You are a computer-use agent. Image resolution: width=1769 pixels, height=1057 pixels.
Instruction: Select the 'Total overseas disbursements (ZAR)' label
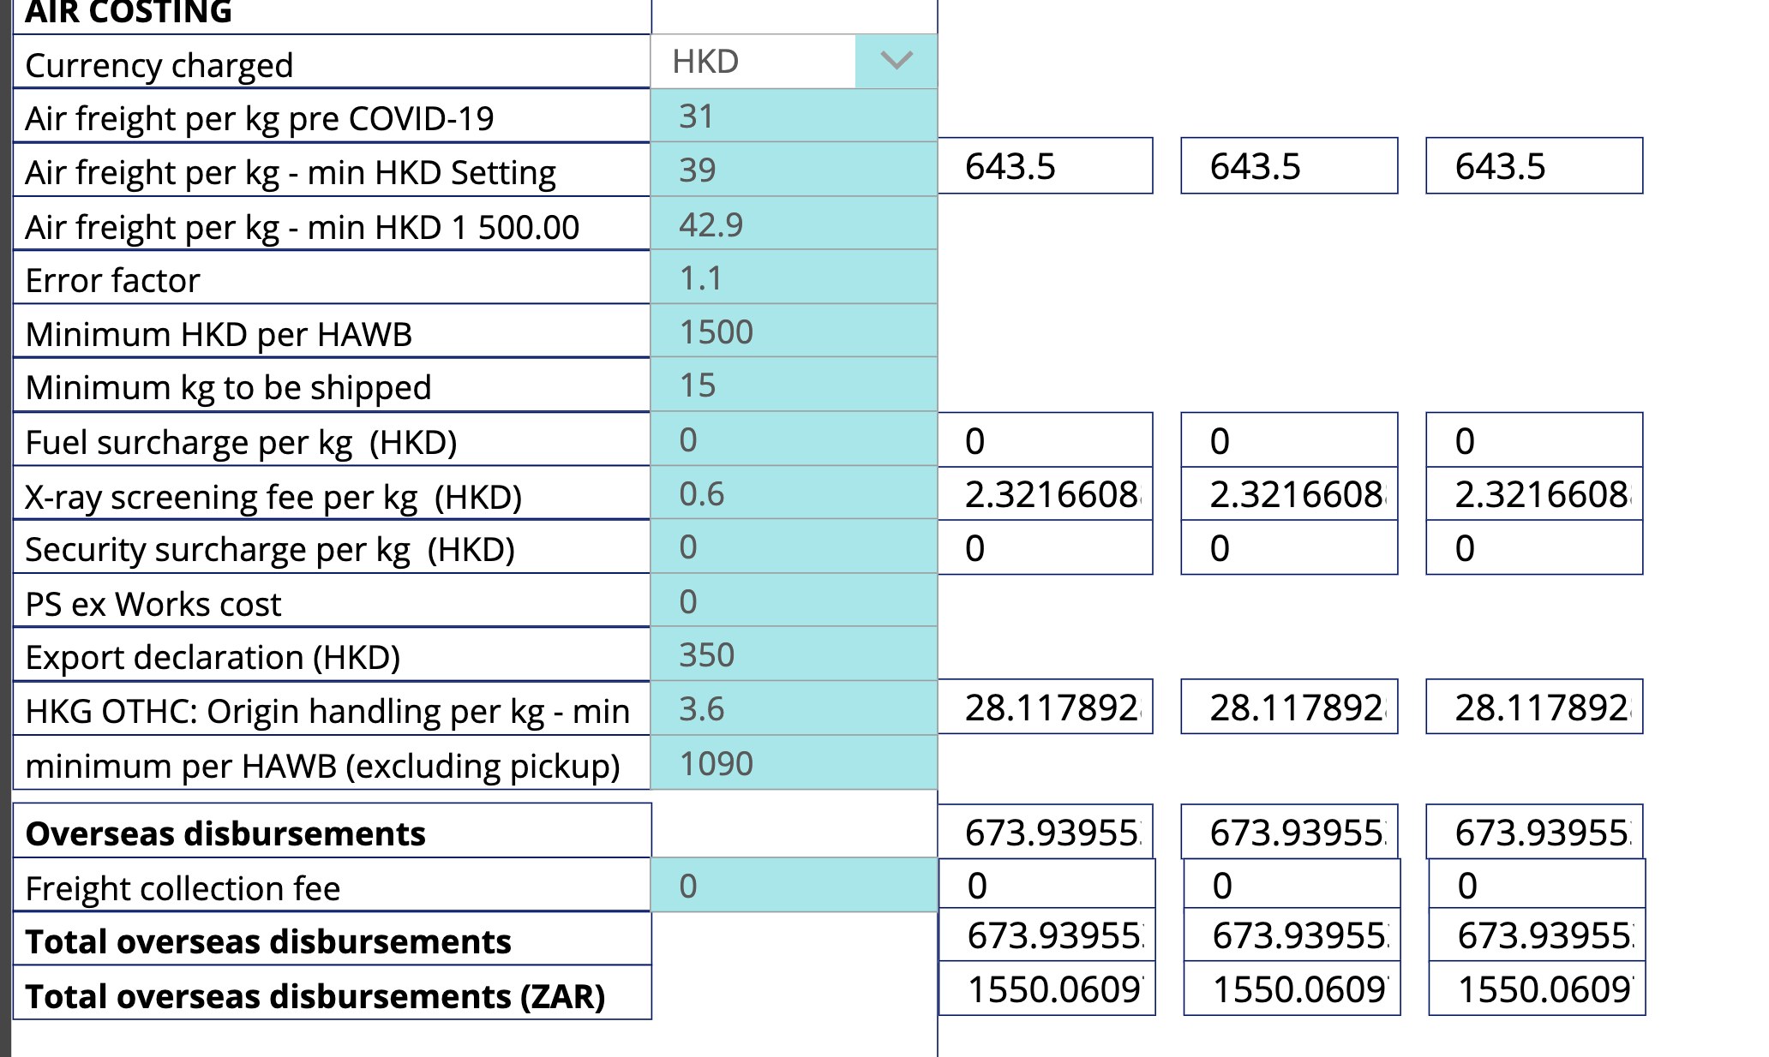(x=315, y=996)
